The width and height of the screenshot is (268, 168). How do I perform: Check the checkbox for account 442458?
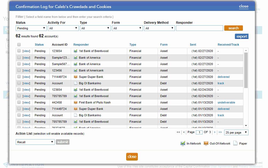pos(19,102)
